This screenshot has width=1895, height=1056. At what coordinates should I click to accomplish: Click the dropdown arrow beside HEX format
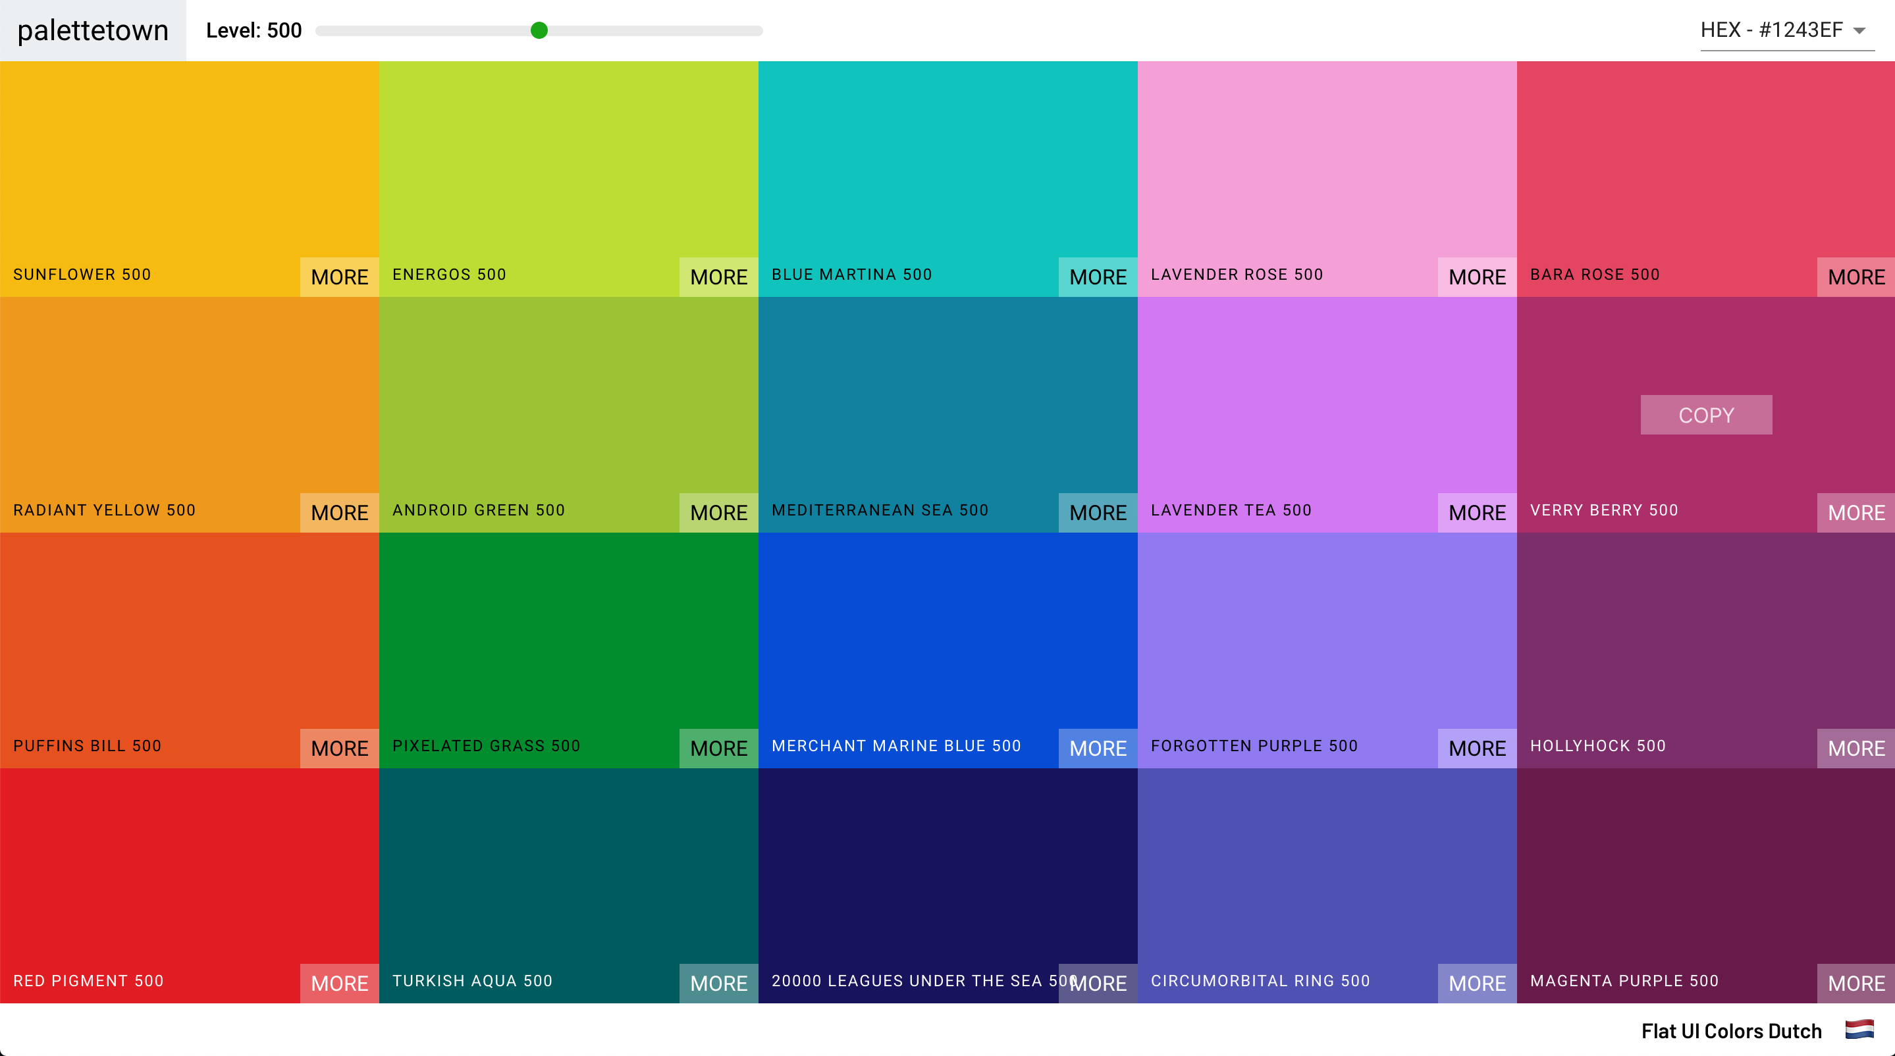click(x=1859, y=31)
